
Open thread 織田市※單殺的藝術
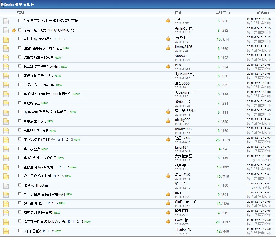39,58
